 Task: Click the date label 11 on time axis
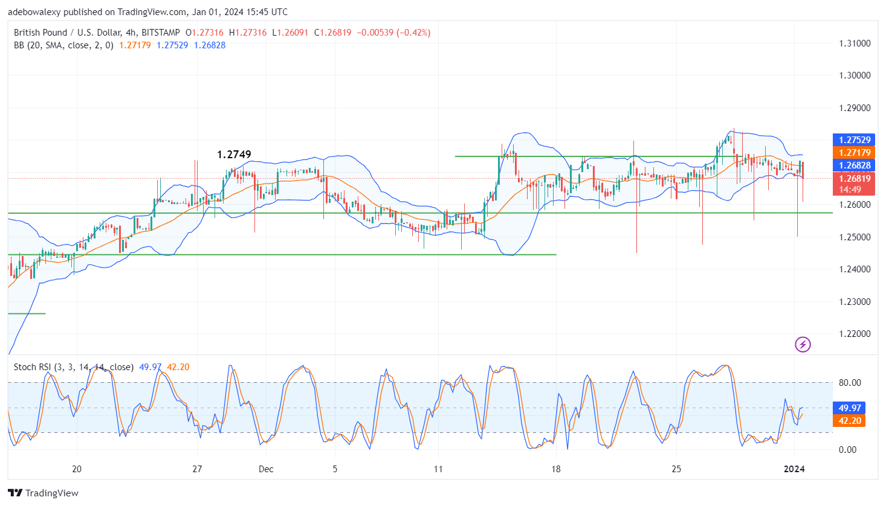coord(438,469)
